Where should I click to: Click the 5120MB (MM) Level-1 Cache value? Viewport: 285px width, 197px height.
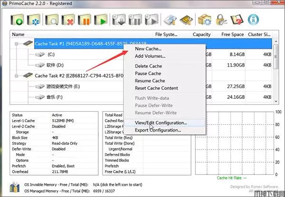pos(63,121)
